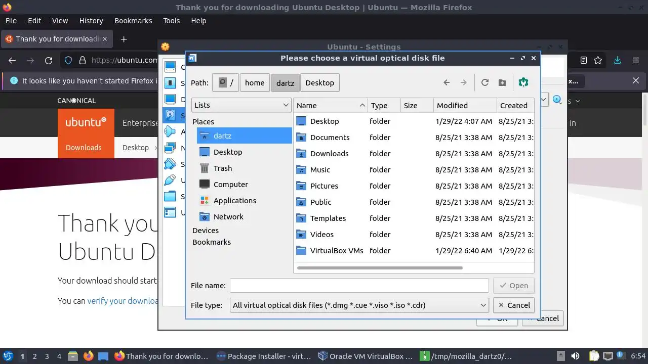648x364 pixels.
Task: Open Firefox View menu
Action: [60, 21]
